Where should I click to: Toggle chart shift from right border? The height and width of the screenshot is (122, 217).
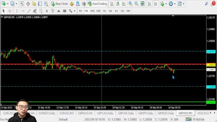tap(155, 4)
